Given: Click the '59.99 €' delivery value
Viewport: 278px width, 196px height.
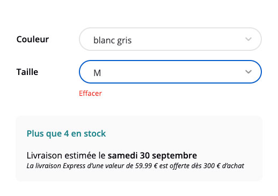Looking at the screenshot, I should (x=146, y=166).
